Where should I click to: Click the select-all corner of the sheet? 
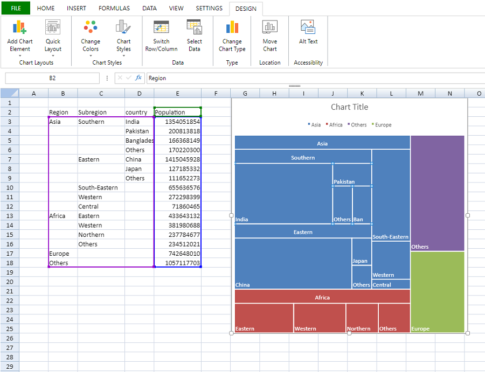[x=10, y=93]
